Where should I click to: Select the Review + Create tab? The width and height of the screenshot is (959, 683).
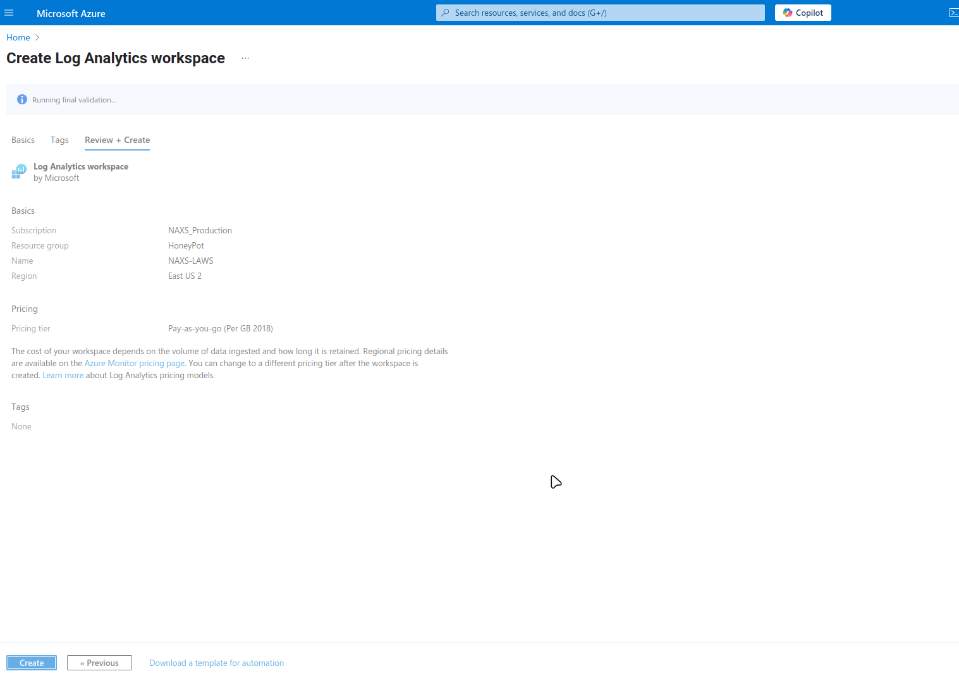coord(117,140)
